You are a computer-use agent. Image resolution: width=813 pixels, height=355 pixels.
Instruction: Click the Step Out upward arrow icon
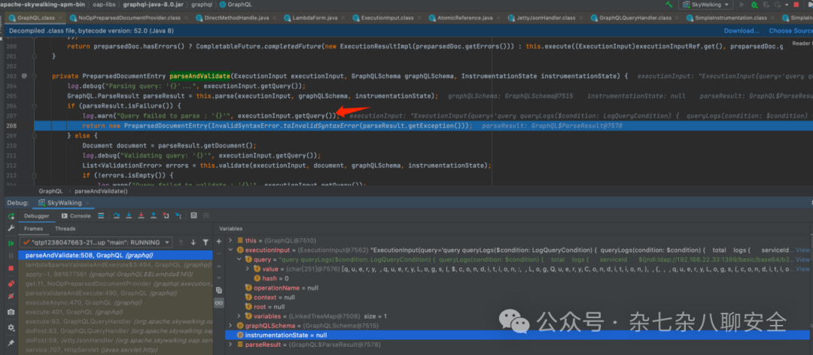point(154,216)
